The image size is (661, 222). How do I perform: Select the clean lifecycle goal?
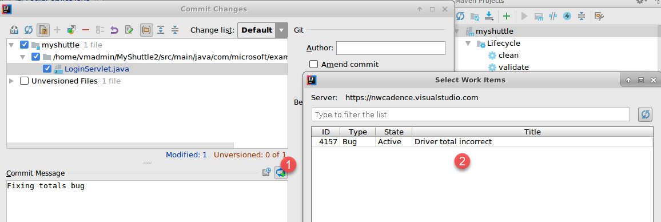click(x=508, y=55)
